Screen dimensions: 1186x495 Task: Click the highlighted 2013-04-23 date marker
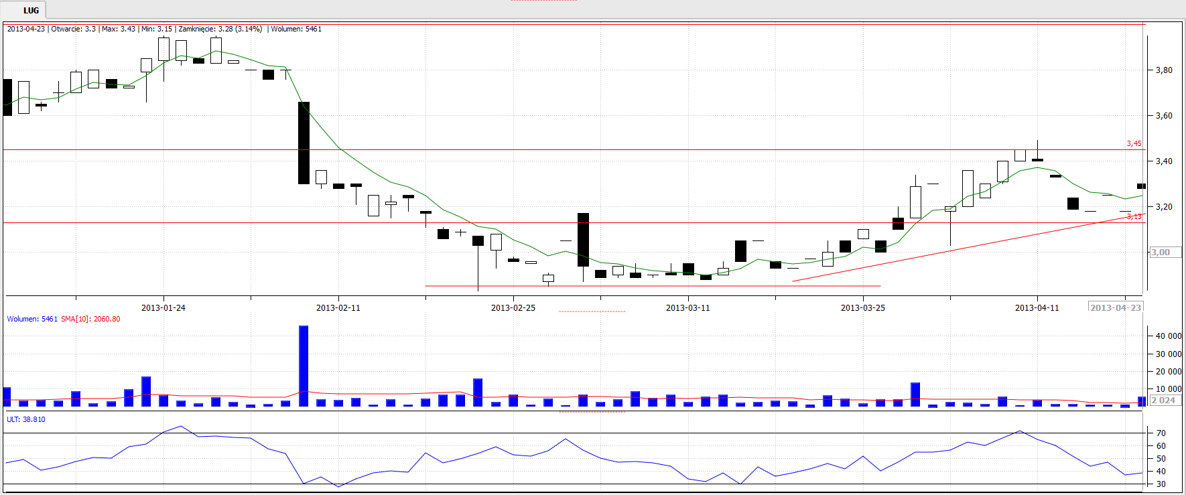(x=1116, y=307)
